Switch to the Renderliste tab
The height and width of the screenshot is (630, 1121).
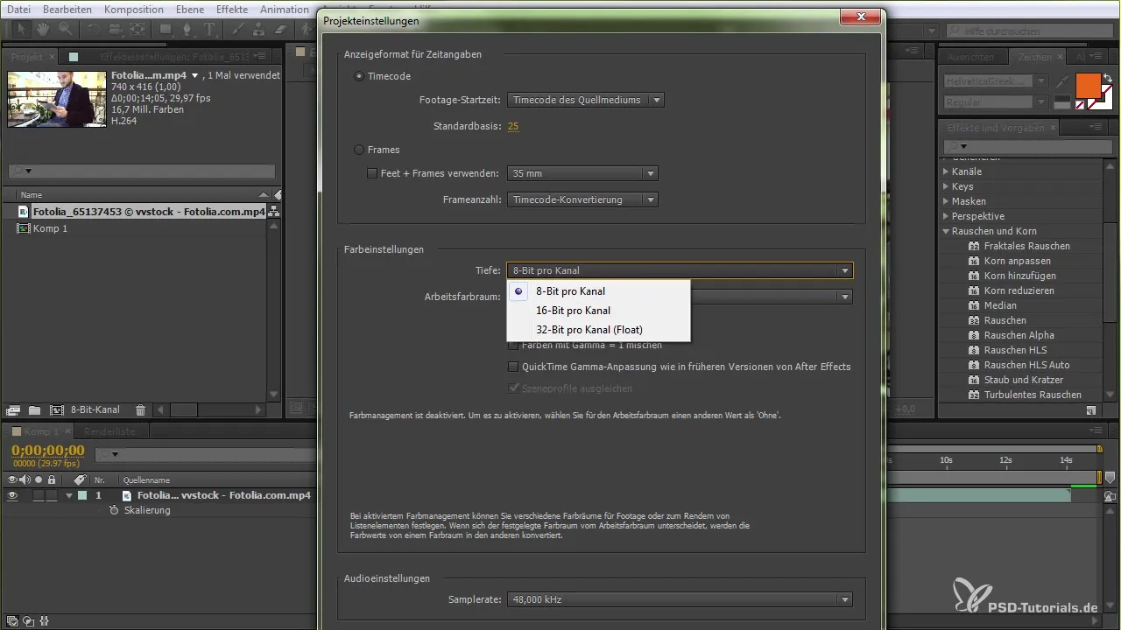point(109,431)
